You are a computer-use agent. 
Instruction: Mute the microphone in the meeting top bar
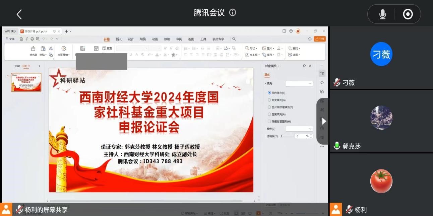click(x=382, y=14)
